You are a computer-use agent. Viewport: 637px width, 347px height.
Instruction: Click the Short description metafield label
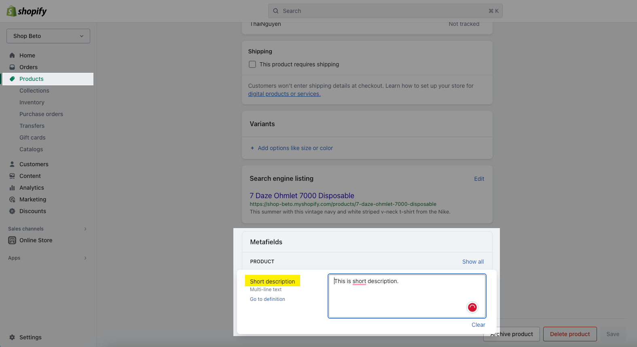point(272,281)
